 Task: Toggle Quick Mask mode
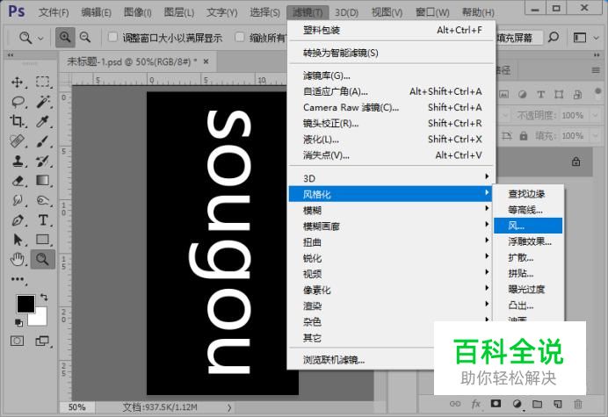click(17, 341)
